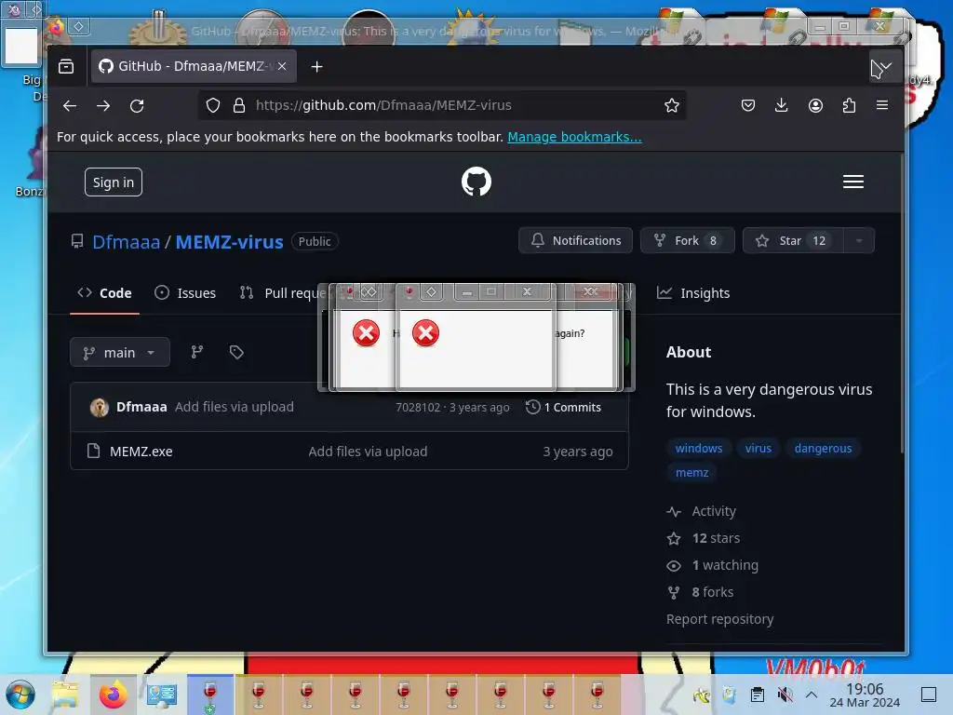Image resolution: width=953 pixels, height=715 pixels.
Task: Open the Windows Start menu orb
Action: pos(20,695)
